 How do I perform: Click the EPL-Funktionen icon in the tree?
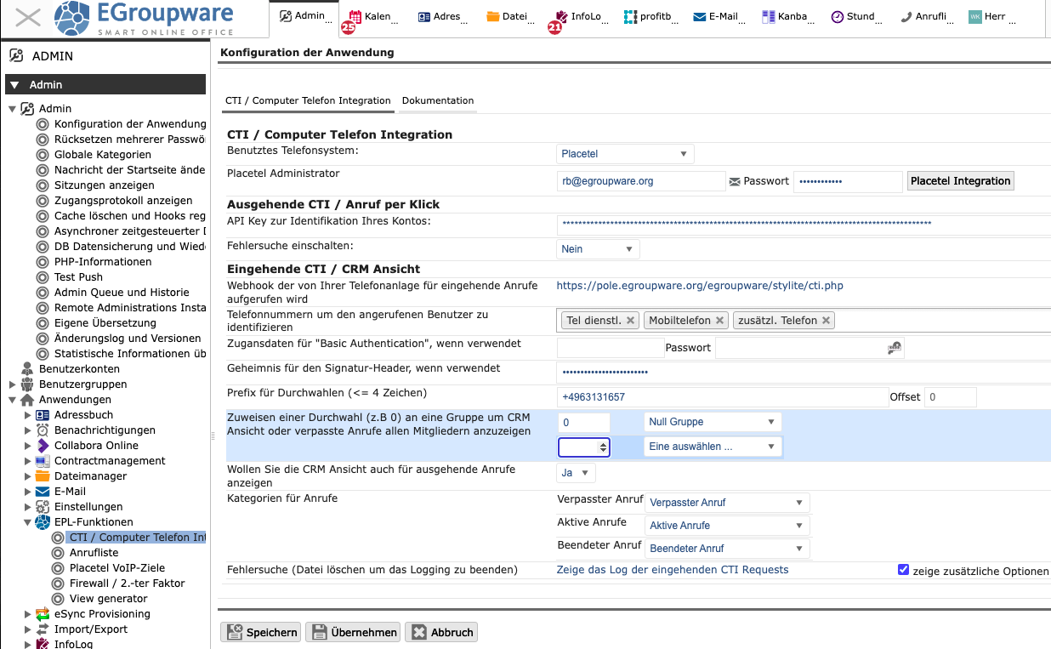pos(43,522)
